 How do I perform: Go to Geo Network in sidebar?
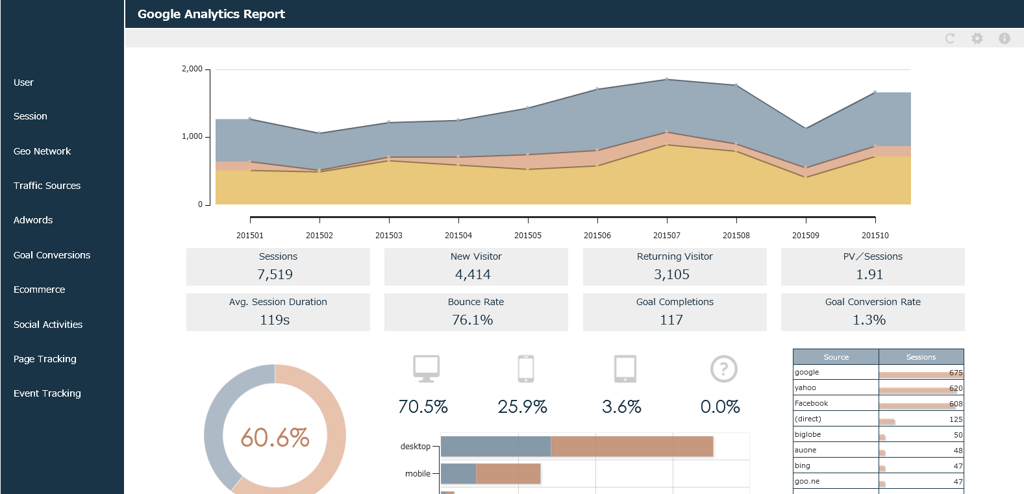(42, 151)
